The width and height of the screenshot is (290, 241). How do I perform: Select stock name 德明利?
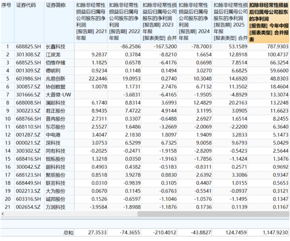[53, 70]
